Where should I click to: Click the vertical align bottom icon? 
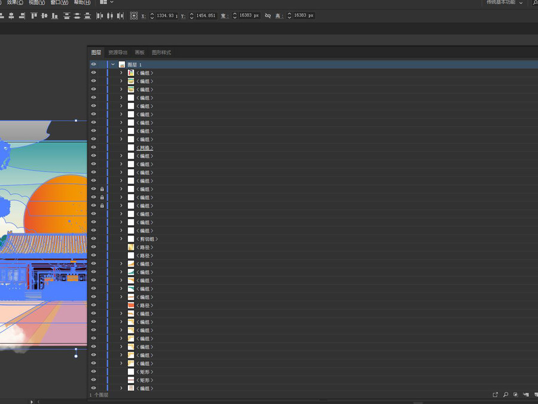(x=54, y=16)
